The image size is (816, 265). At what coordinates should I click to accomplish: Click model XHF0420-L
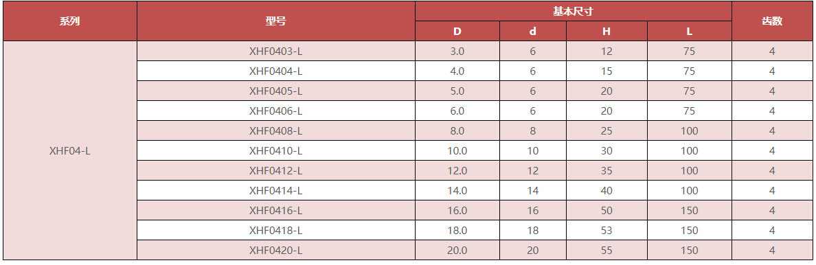point(276,250)
